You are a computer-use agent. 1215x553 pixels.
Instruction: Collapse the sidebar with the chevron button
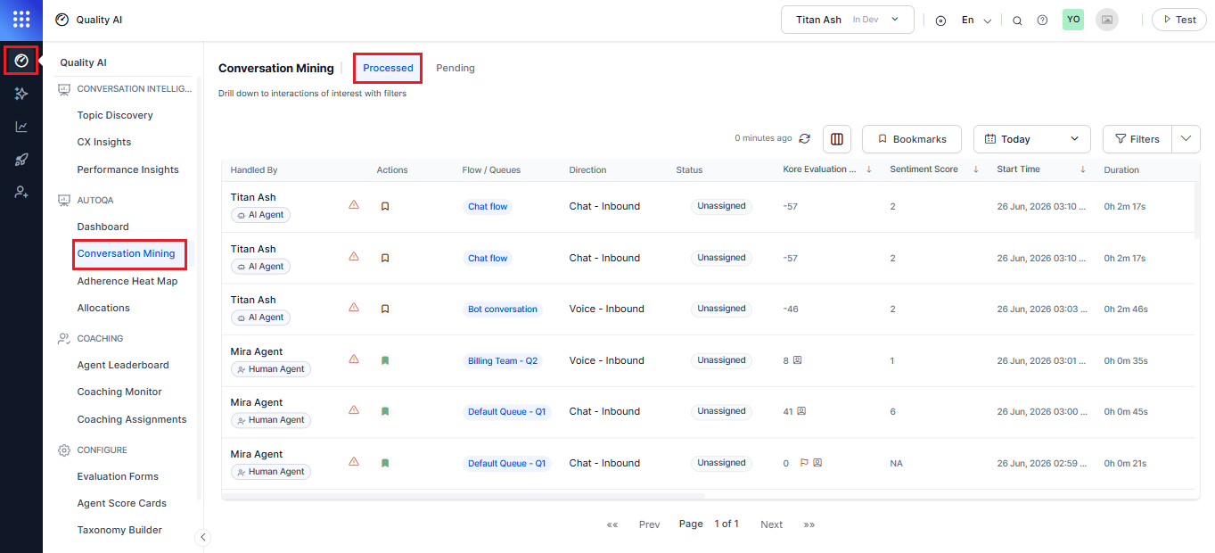point(203,537)
